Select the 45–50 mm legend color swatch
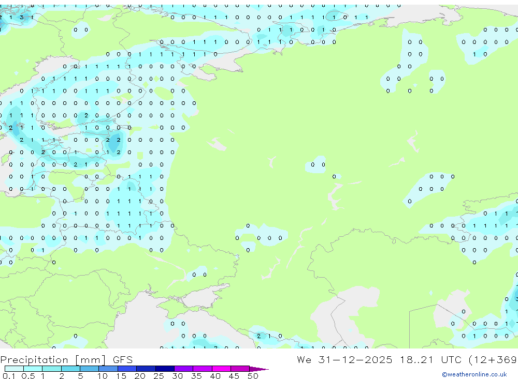Image resolution: width=518 pixels, height=379 pixels. [240, 369]
